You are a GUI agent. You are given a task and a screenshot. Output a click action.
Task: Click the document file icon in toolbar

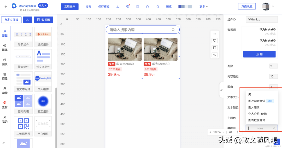[x=138, y=7]
